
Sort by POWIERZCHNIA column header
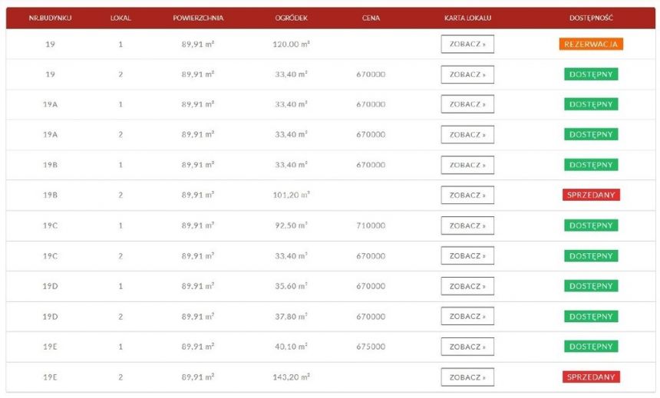tap(198, 18)
